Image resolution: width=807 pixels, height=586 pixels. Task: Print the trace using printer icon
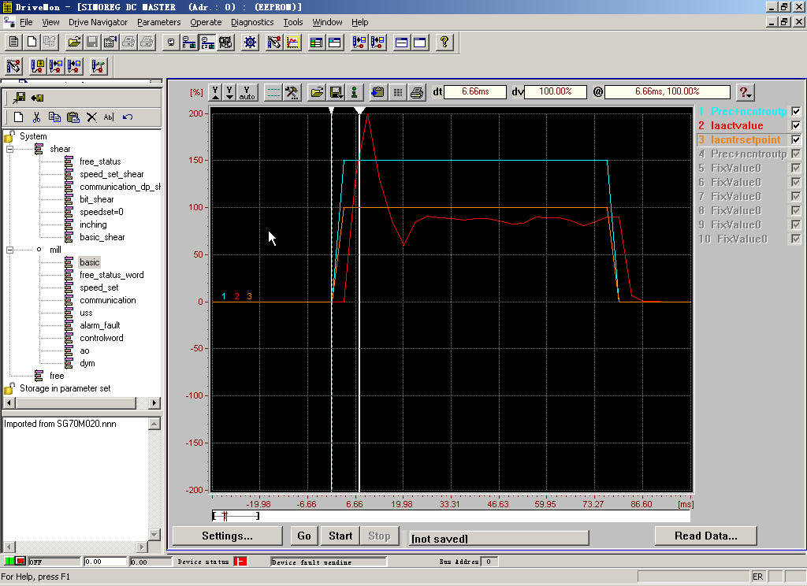(417, 92)
